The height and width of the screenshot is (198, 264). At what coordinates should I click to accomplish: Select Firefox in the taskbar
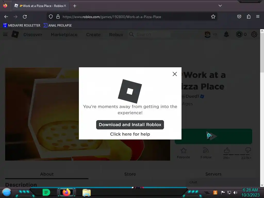point(66,192)
